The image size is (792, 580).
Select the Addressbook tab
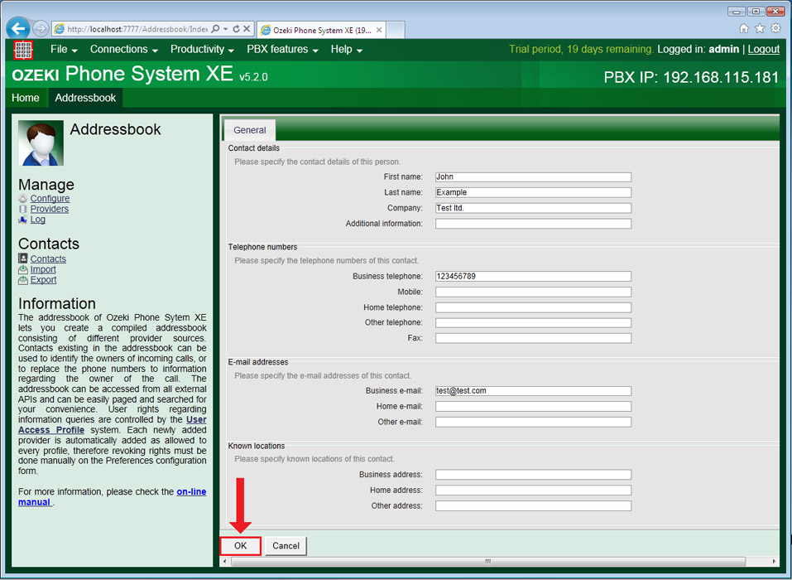click(85, 98)
